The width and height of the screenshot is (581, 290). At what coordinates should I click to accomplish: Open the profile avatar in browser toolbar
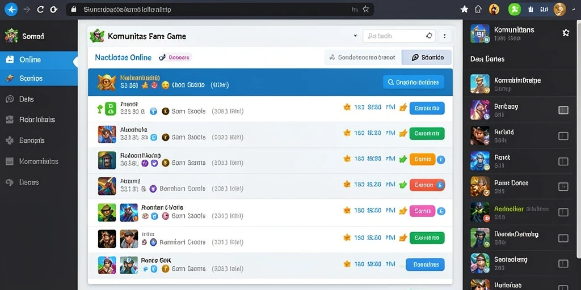pyautogui.click(x=559, y=9)
